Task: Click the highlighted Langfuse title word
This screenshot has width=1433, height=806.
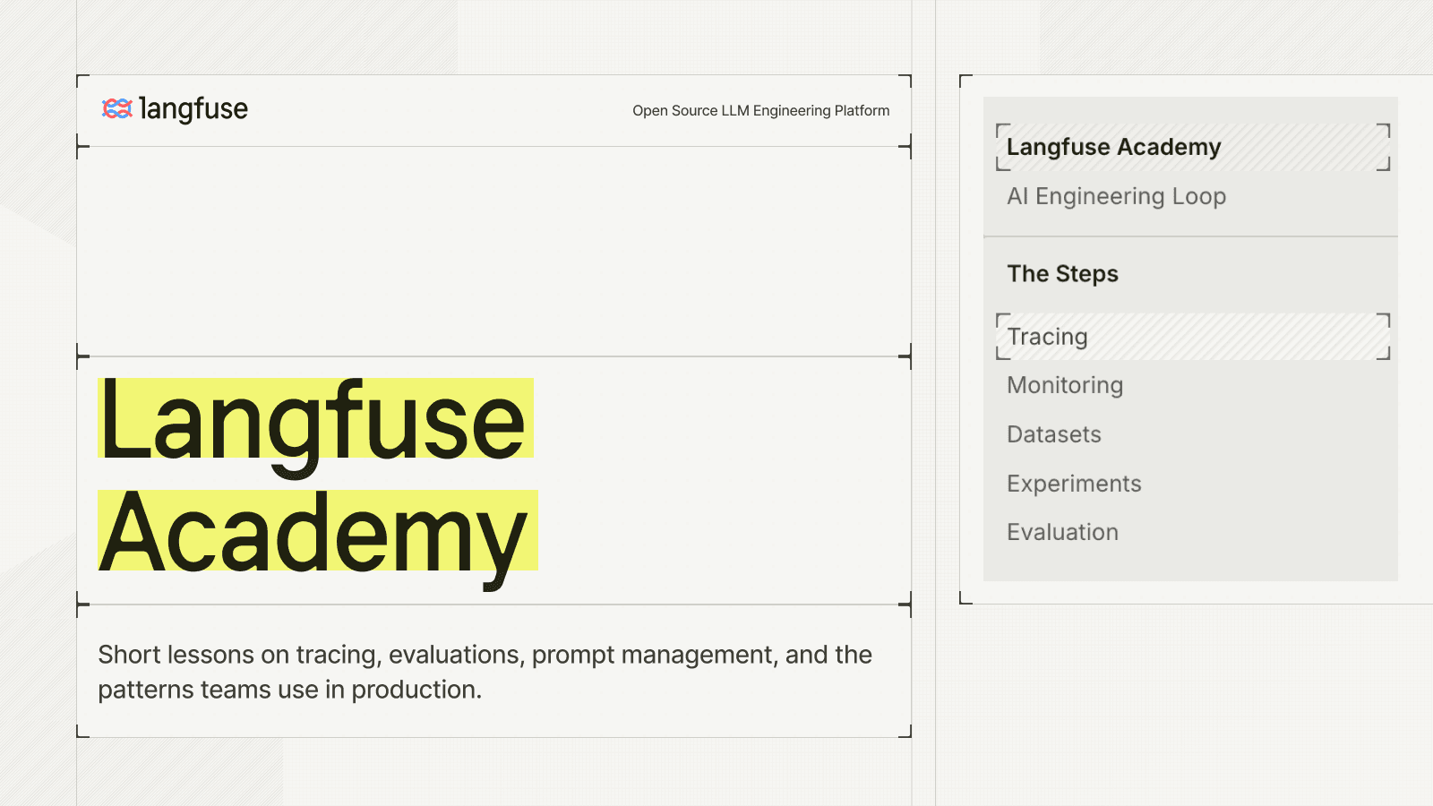Action: 315,419
